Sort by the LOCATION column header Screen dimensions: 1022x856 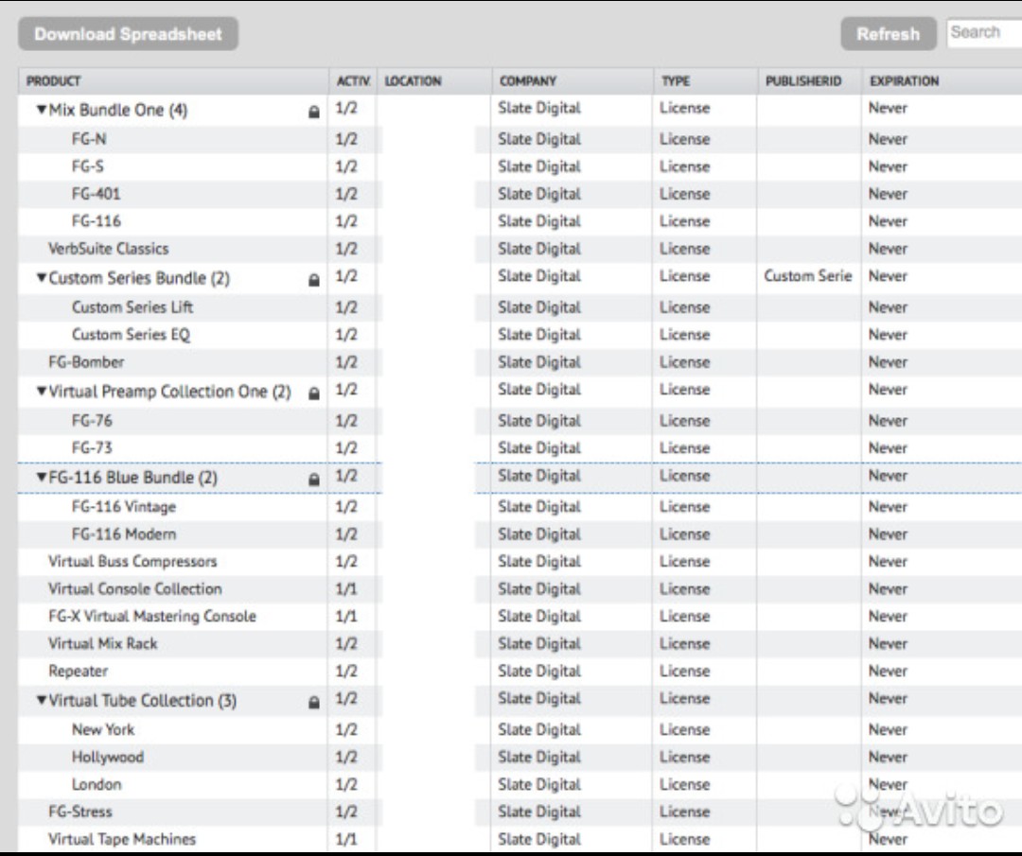[434, 80]
